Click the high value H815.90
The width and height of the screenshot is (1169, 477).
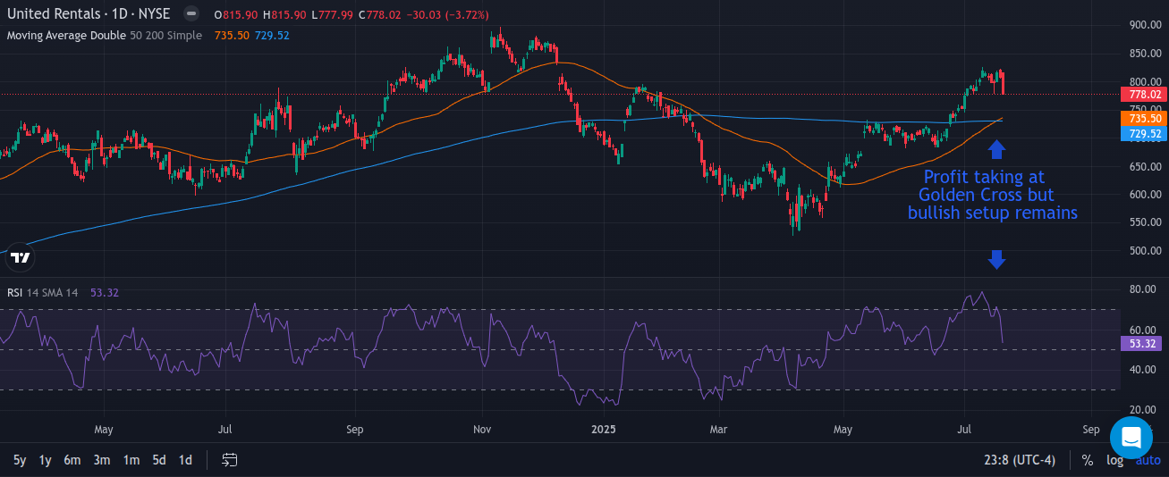click(284, 14)
